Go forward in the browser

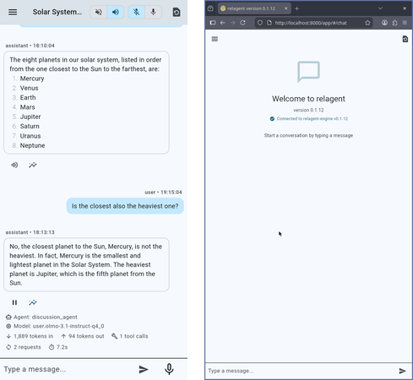232,23
